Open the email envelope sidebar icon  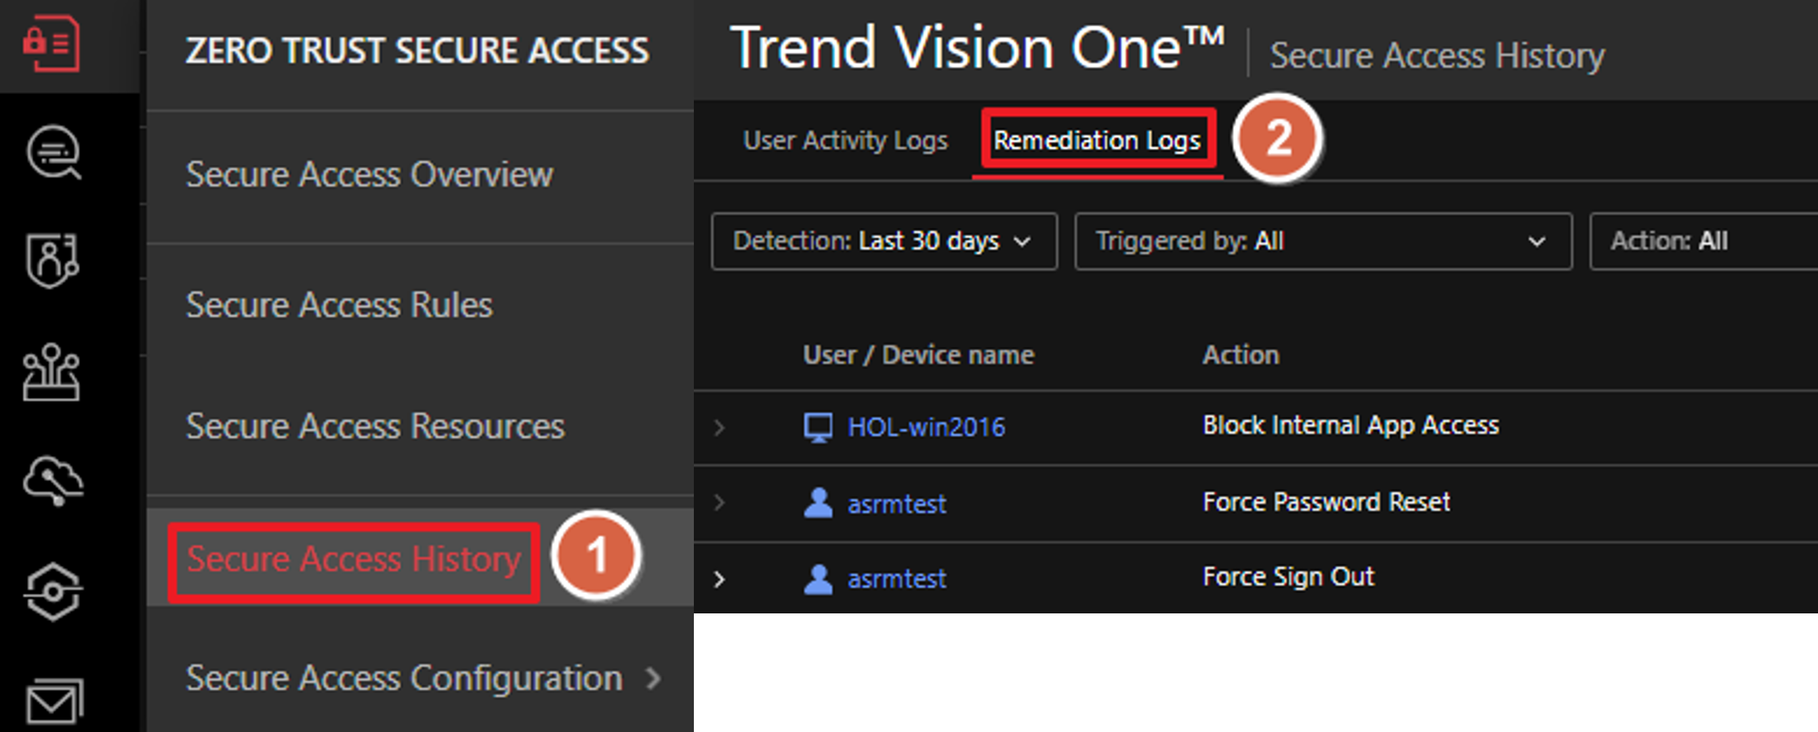pos(54,701)
